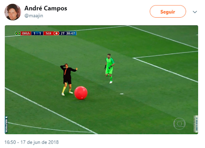205x148 pixels.
Task: Select the big red ball in the photo
Action: [x=81, y=93]
